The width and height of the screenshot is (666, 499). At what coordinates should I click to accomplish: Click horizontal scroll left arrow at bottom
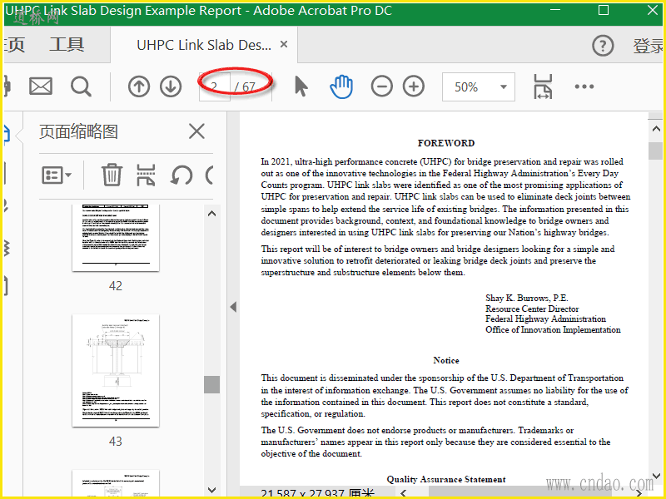click(404, 493)
